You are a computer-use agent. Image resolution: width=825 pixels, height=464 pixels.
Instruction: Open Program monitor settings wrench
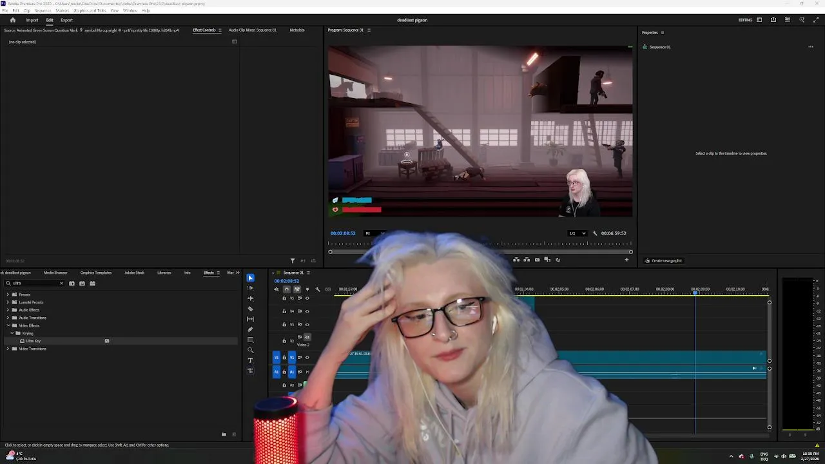[594, 233]
